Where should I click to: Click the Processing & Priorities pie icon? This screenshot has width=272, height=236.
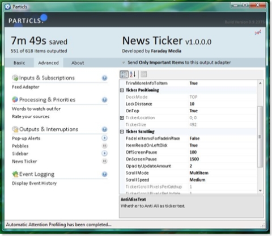pos(15,99)
